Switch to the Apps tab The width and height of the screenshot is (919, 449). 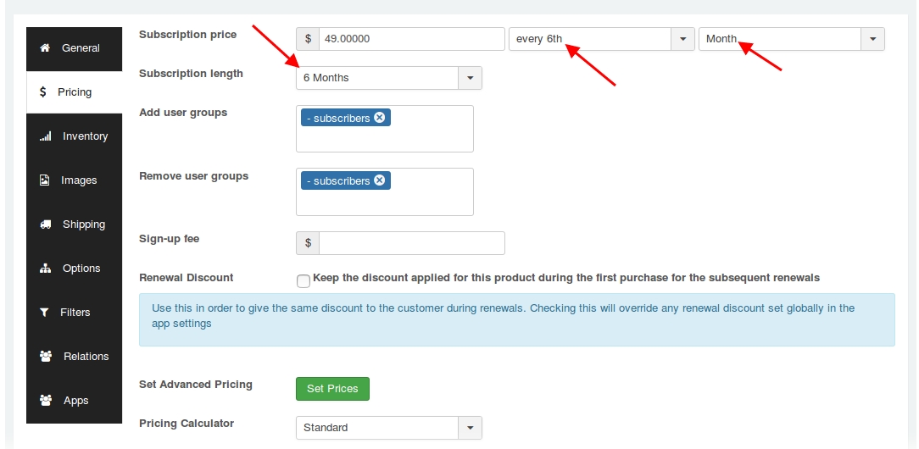point(75,401)
